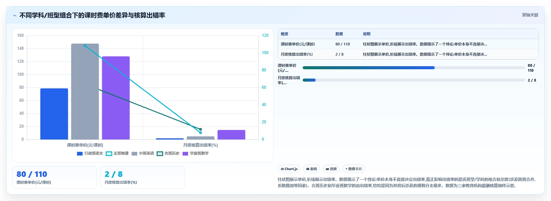
Task: Click the 说明 column header
Action: click(x=367, y=34)
